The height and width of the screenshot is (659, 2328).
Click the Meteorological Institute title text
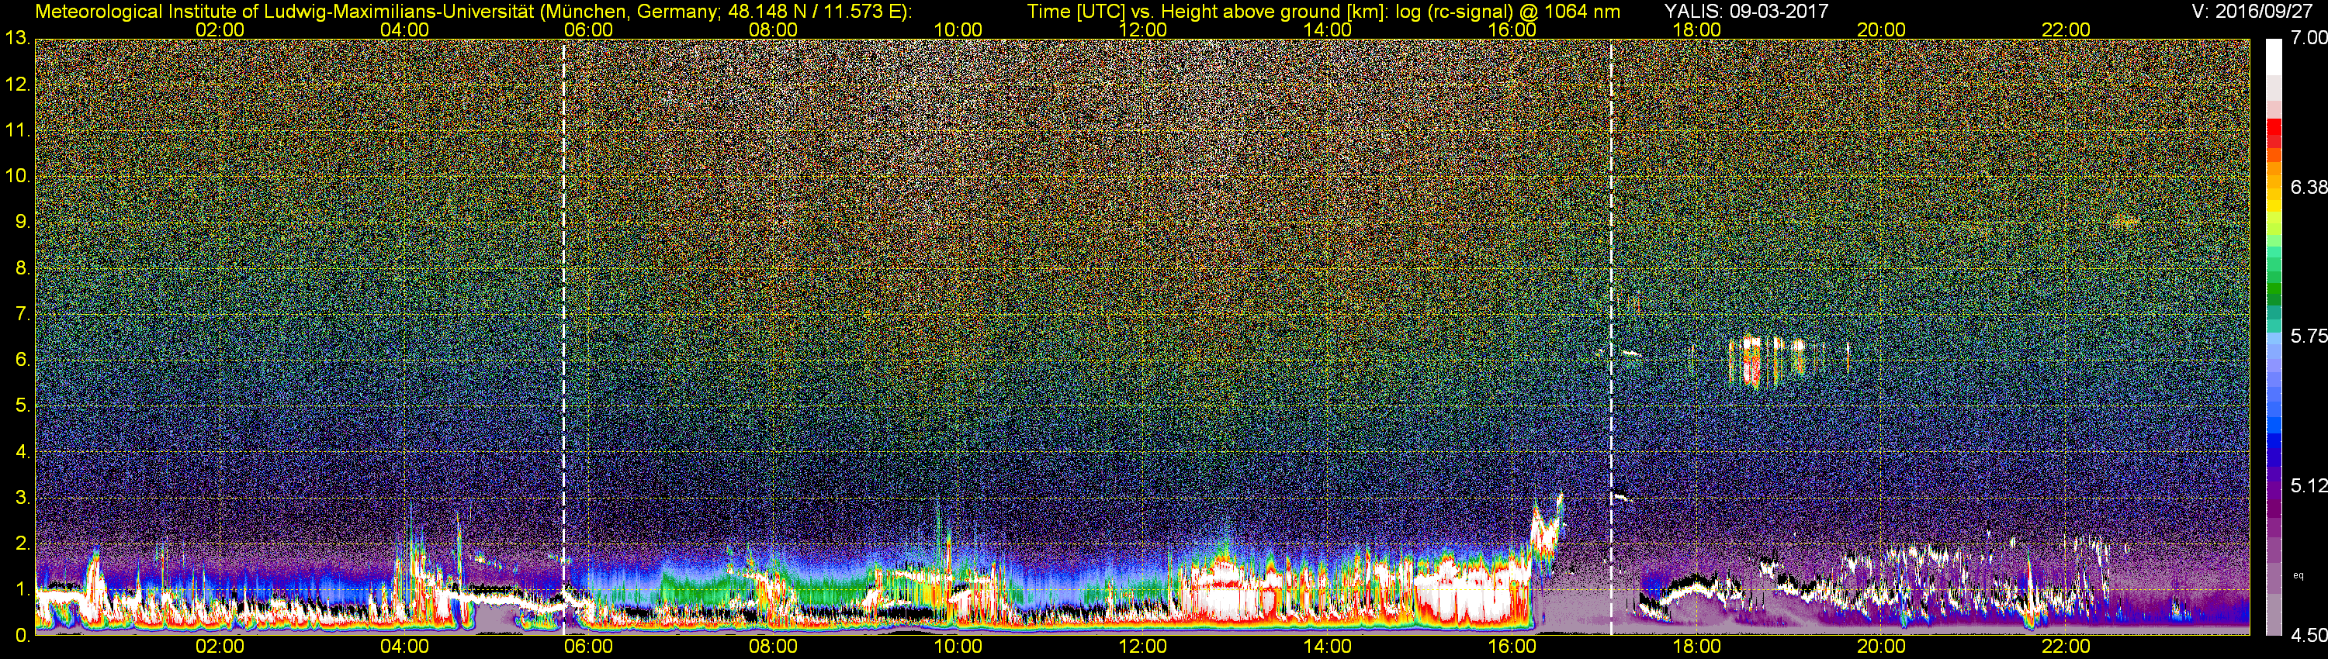coord(473,11)
